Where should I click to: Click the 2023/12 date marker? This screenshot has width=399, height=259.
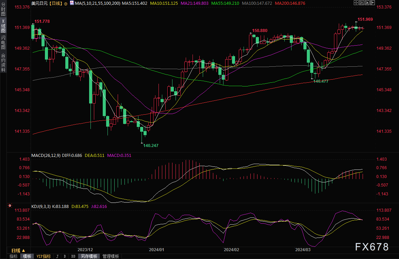(85, 250)
